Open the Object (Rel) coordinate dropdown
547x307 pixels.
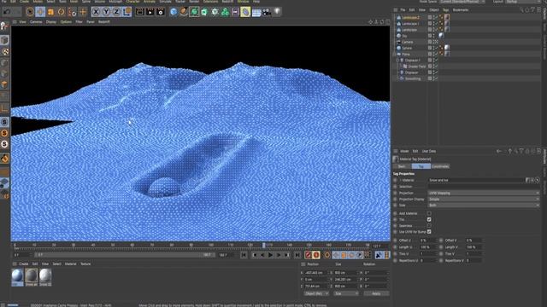[x=316, y=293]
